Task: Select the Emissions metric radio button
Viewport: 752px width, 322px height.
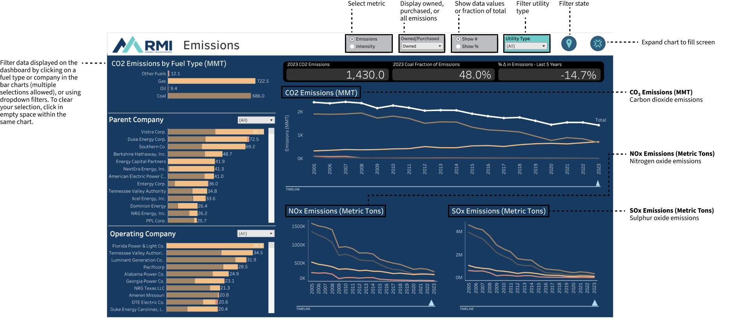Action: 352,39
